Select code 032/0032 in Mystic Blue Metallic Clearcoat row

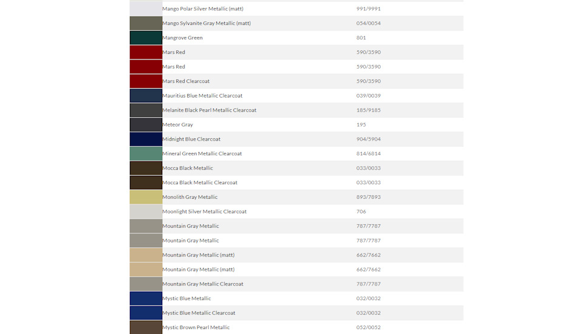[x=369, y=312]
